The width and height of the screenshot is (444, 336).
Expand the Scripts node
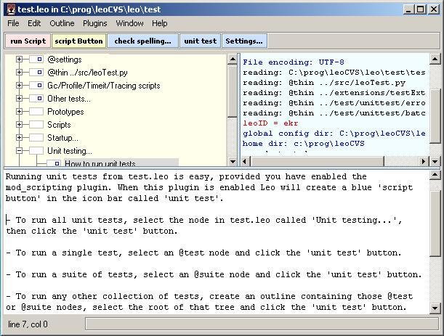[x=19, y=124]
